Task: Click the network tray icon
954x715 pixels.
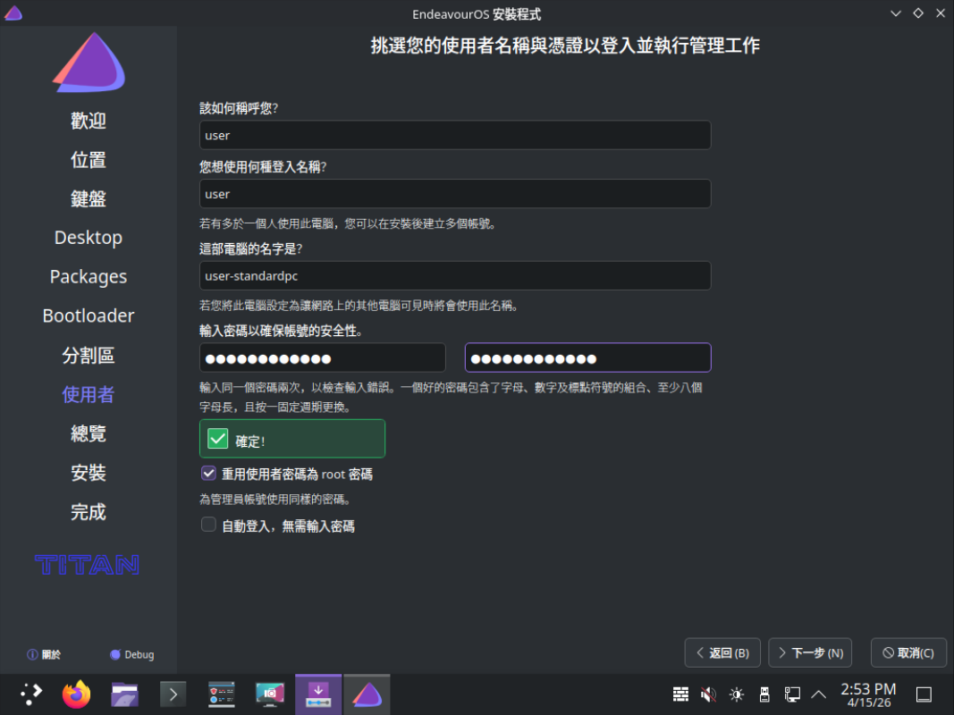Action: (x=791, y=694)
